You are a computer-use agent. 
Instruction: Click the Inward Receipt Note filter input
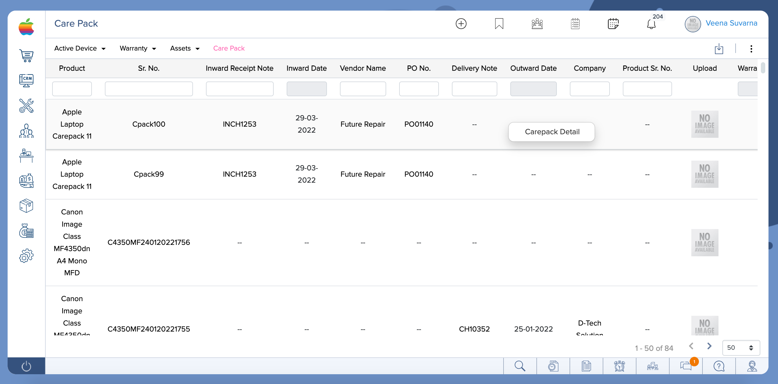tap(239, 89)
